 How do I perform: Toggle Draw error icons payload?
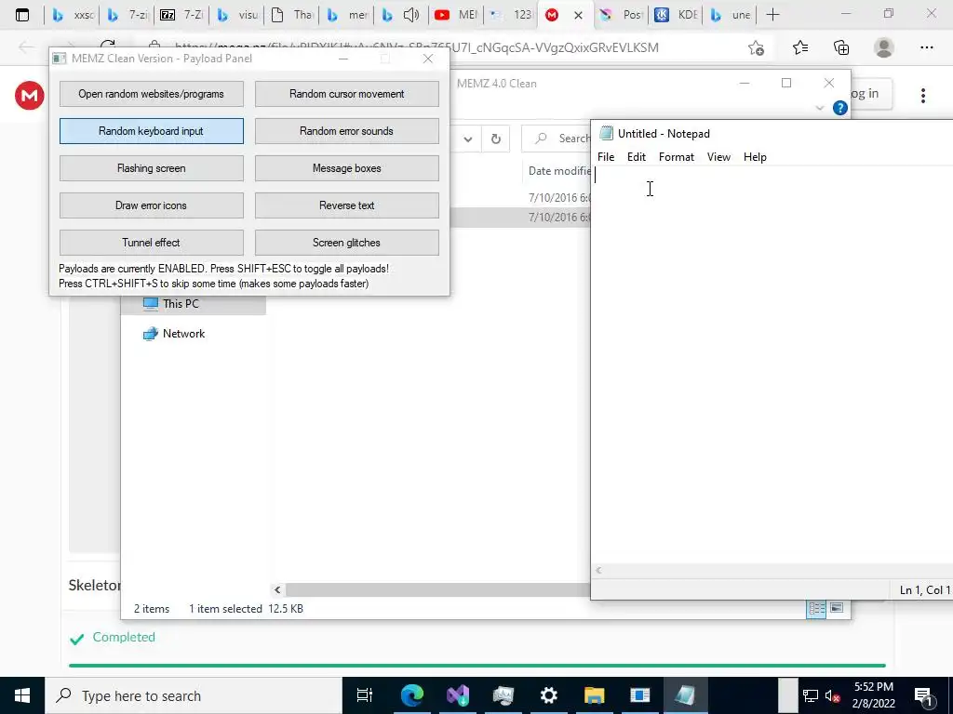coord(152,205)
